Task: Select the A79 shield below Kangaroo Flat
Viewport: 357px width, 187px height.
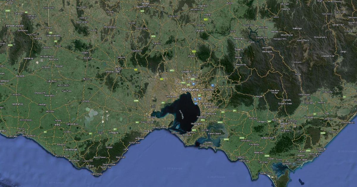Action: (142, 11)
